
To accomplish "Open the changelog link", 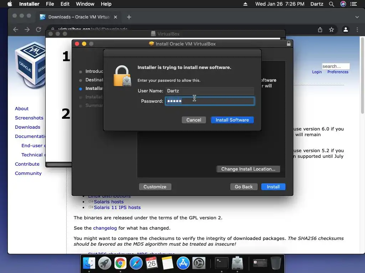I will tap(105, 228).
